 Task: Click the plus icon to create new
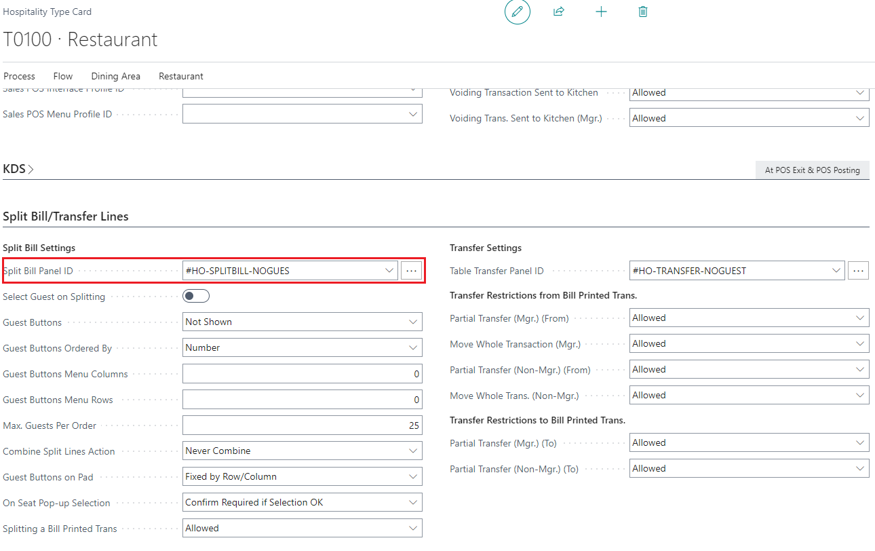601,12
